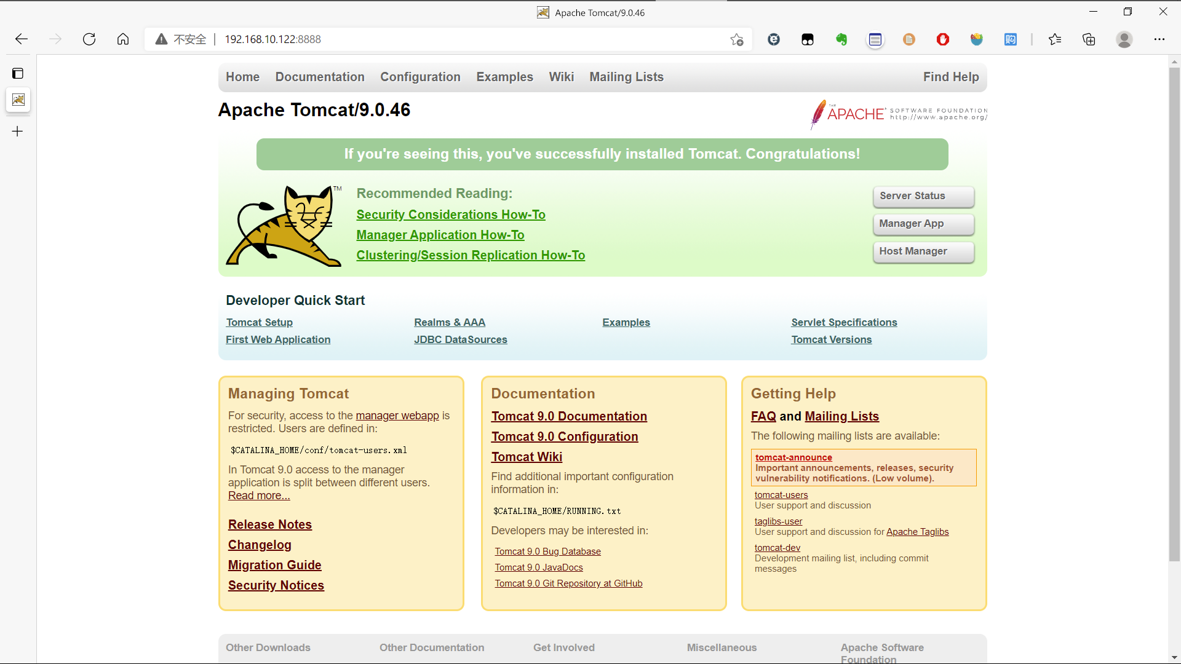This screenshot has width=1181, height=664.
Task: Open Servlet Specifications link
Action: click(844, 322)
